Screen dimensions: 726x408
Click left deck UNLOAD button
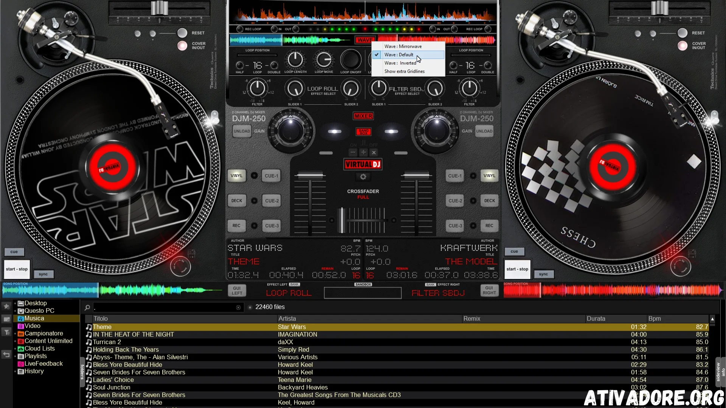[242, 131]
